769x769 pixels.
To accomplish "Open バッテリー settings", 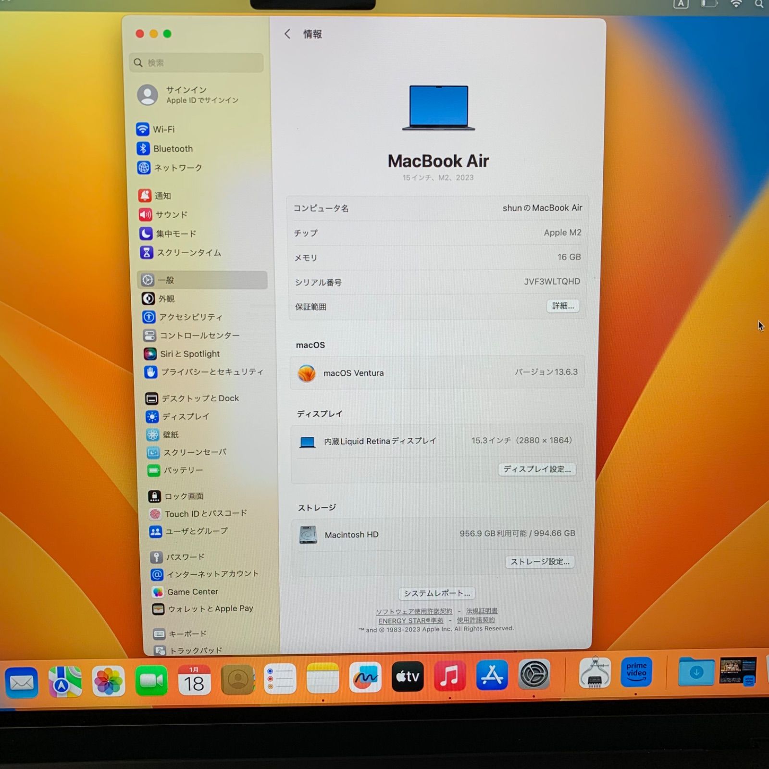I will 175,470.
